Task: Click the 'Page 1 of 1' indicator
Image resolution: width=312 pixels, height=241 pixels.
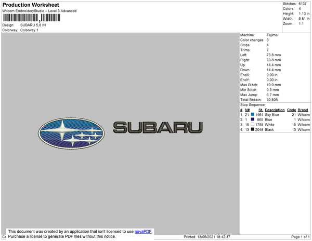Action: (300, 237)
